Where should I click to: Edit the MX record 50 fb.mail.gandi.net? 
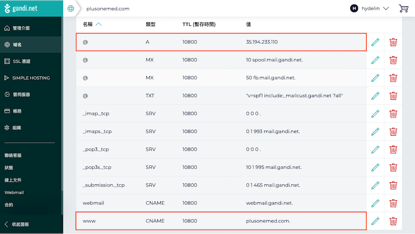point(375,78)
